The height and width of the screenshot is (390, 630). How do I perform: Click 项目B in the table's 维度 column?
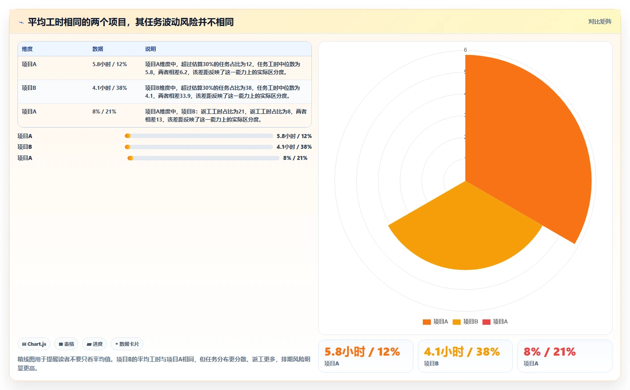[x=29, y=88]
